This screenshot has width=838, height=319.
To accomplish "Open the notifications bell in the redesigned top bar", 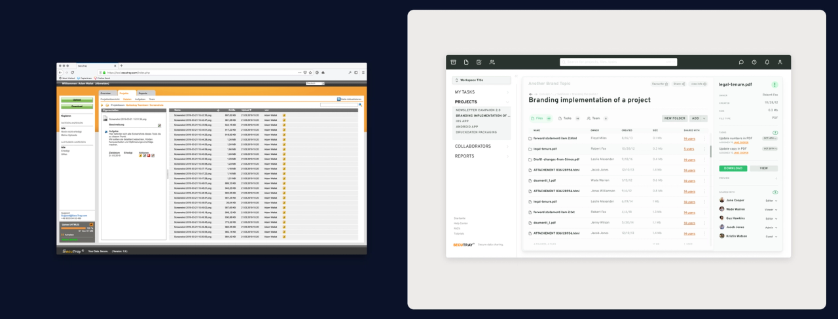I will coord(767,62).
